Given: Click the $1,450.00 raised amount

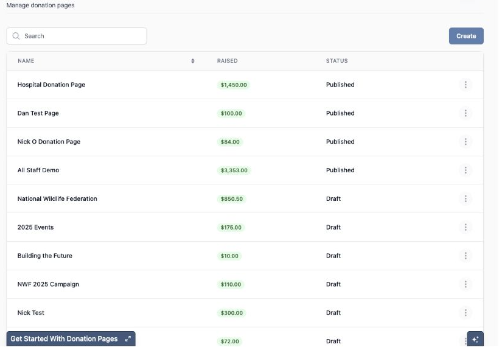Looking at the screenshot, I should (234, 85).
